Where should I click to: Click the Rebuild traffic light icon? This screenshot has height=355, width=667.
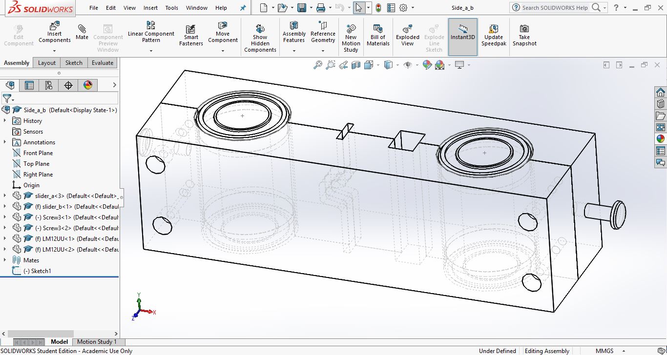(x=378, y=8)
